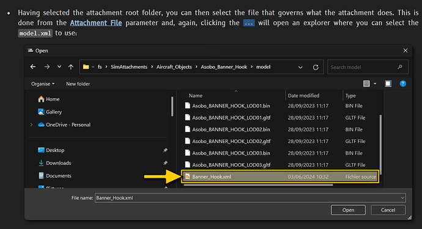
Task: Select the Asobo_Banner_Hook breadcrumb
Action: pos(224,67)
